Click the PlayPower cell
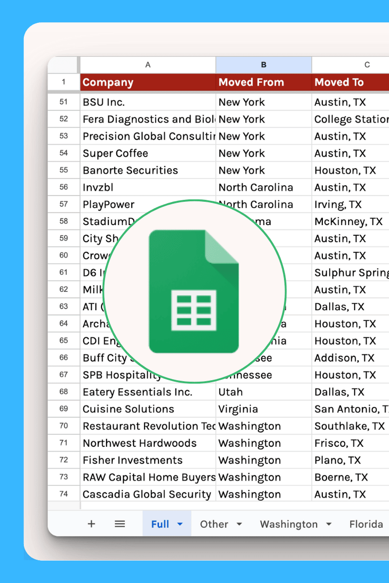The width and height of the screenshot is (389, 583). [148, 204]
